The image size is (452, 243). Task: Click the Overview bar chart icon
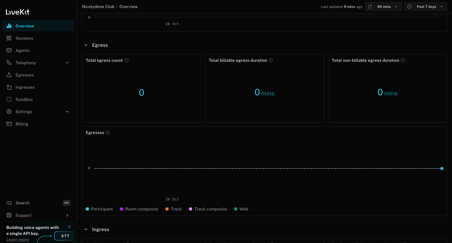coord(9,26)
